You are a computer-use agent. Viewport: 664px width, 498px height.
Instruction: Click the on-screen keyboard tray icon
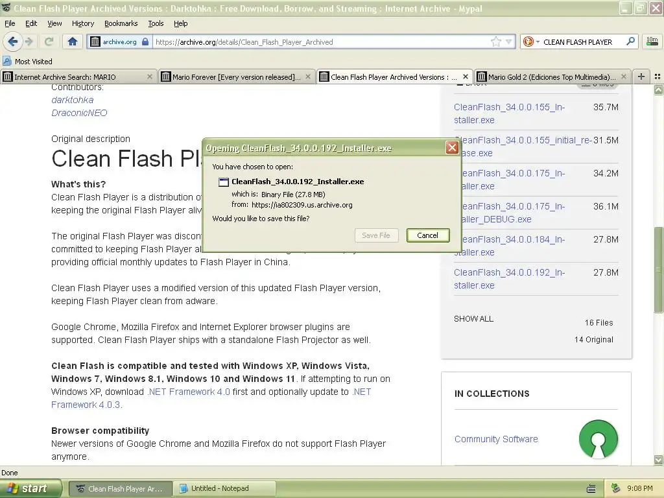tap(591, 489)
